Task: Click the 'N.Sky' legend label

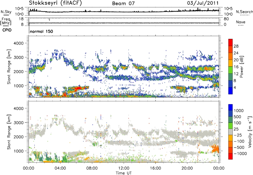Action: pyautogui.click(x=6, y=12)
